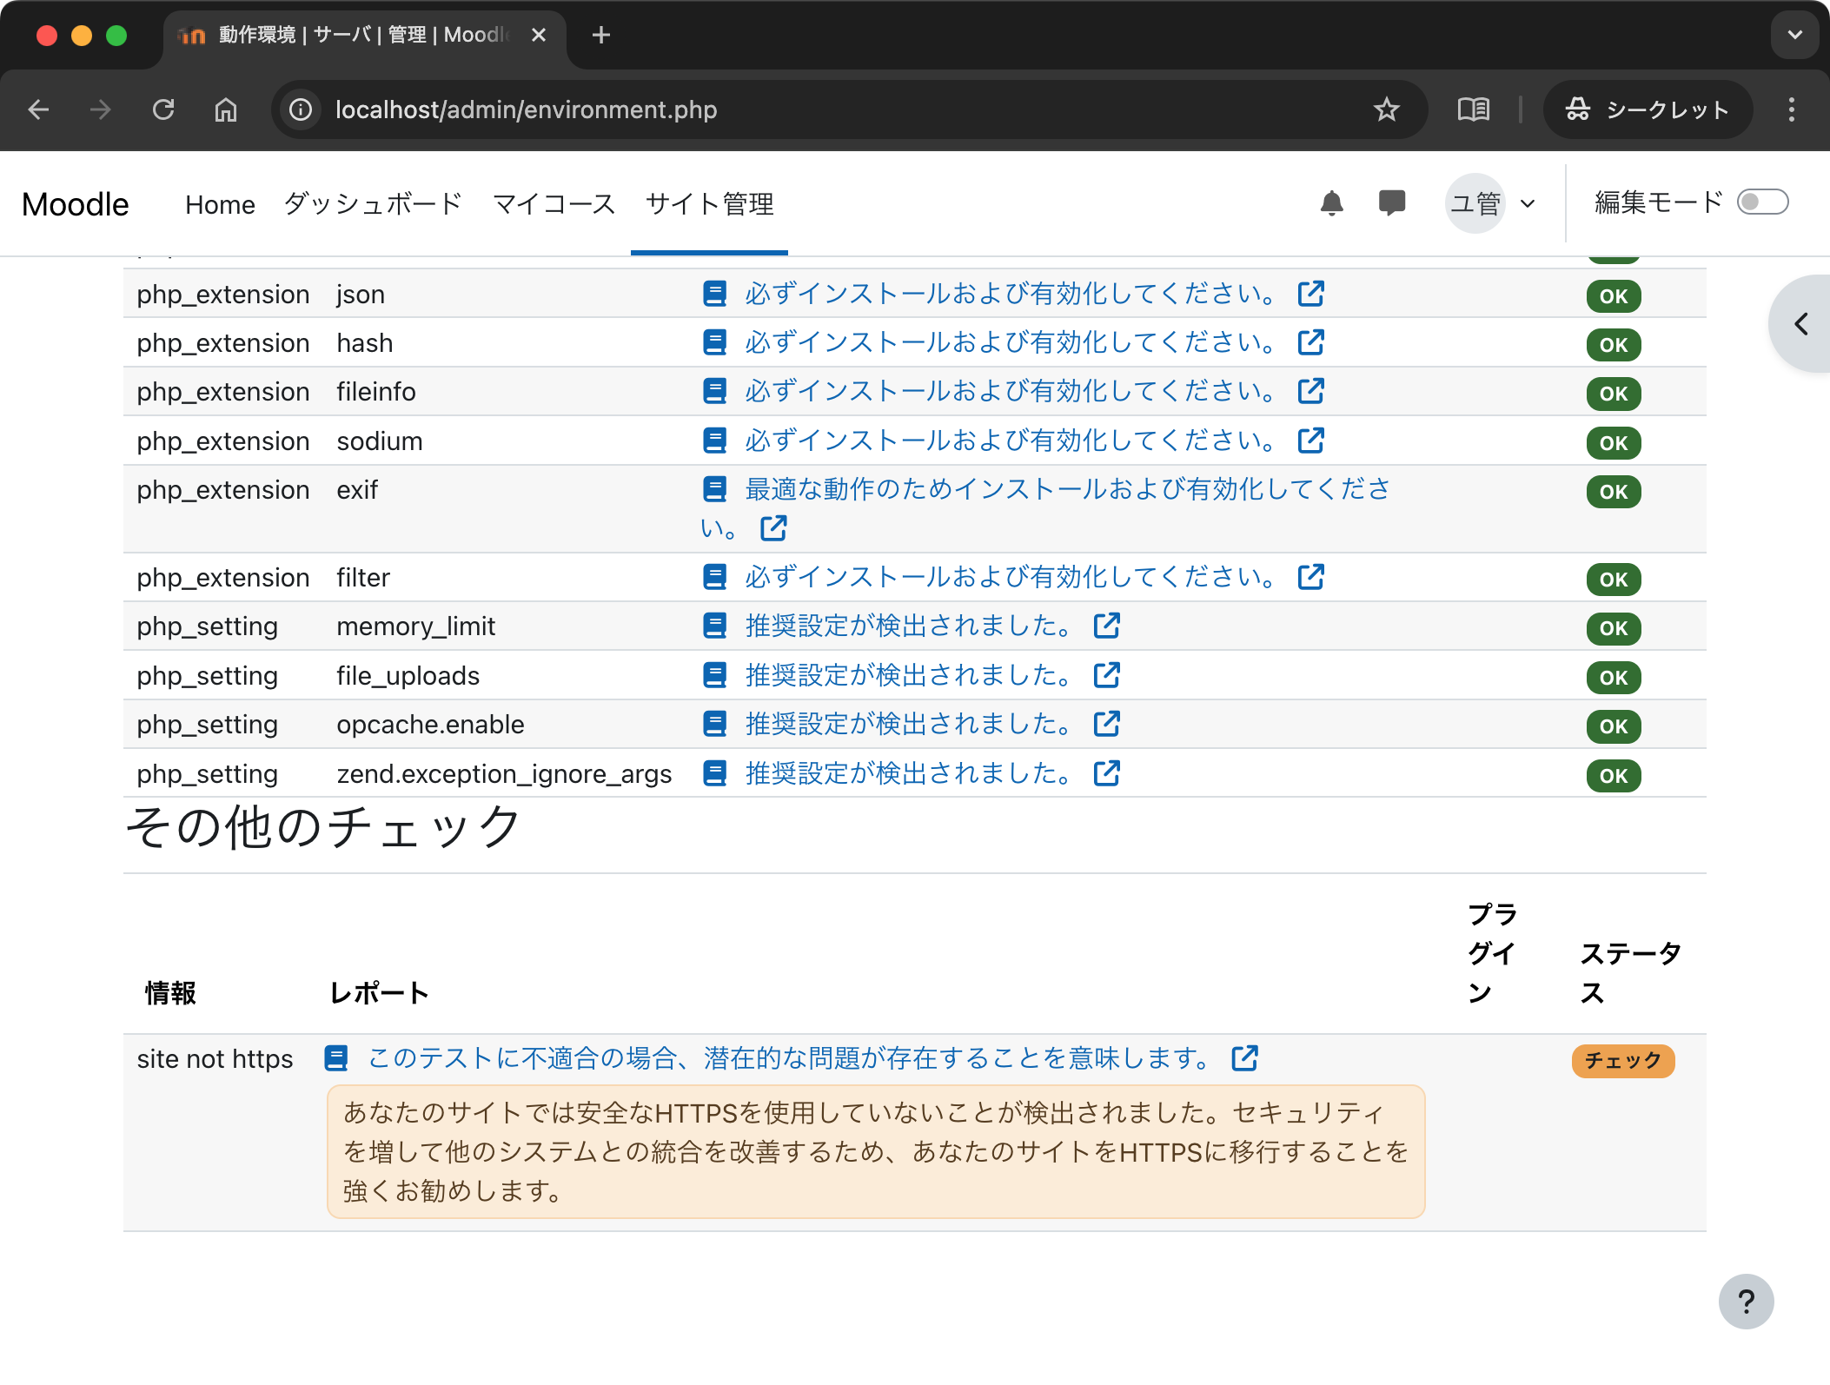Viewport: 1830px width, 1385px height.
Task: Expand the collapsed right block drawer
Action: click(x=1802, y=324)
